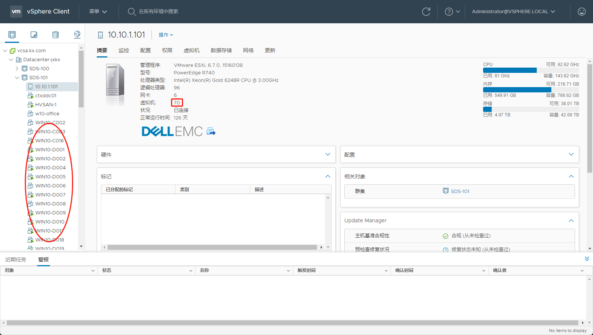The width and height of the screenshot is (593, 335).
Task: Switch to the 近期任务 tab
Action: (16, 260)
